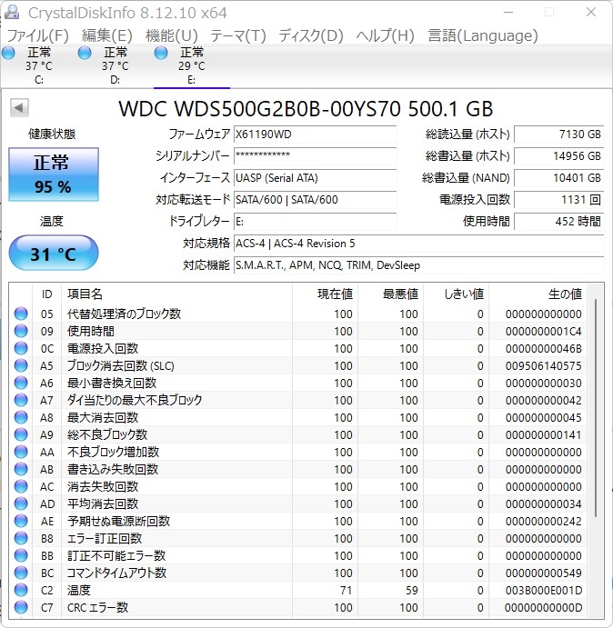This screenshot has width=613, height=628.
Task: Click the status orb for attribute AE
Action: (x=21, y=521)
